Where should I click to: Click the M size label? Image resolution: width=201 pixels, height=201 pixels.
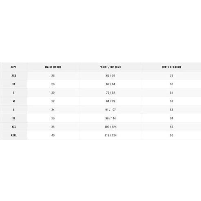pos(14,101)
